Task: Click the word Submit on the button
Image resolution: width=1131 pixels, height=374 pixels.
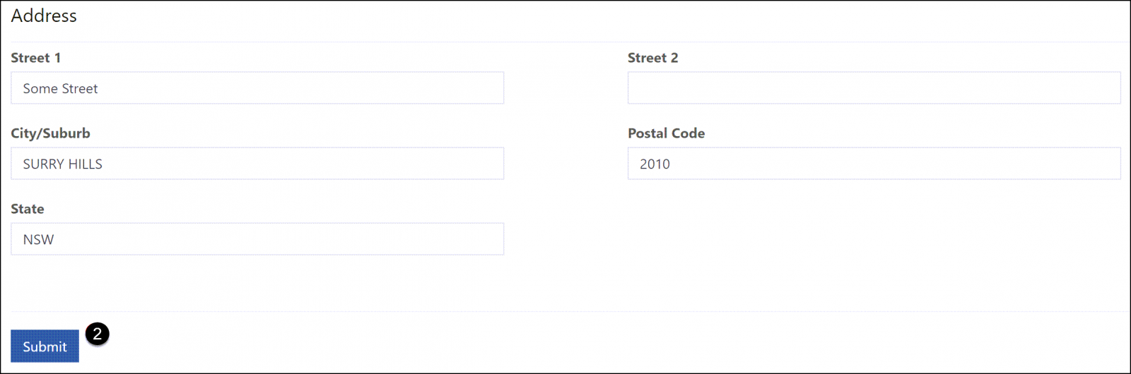Action: coord(45,346)
